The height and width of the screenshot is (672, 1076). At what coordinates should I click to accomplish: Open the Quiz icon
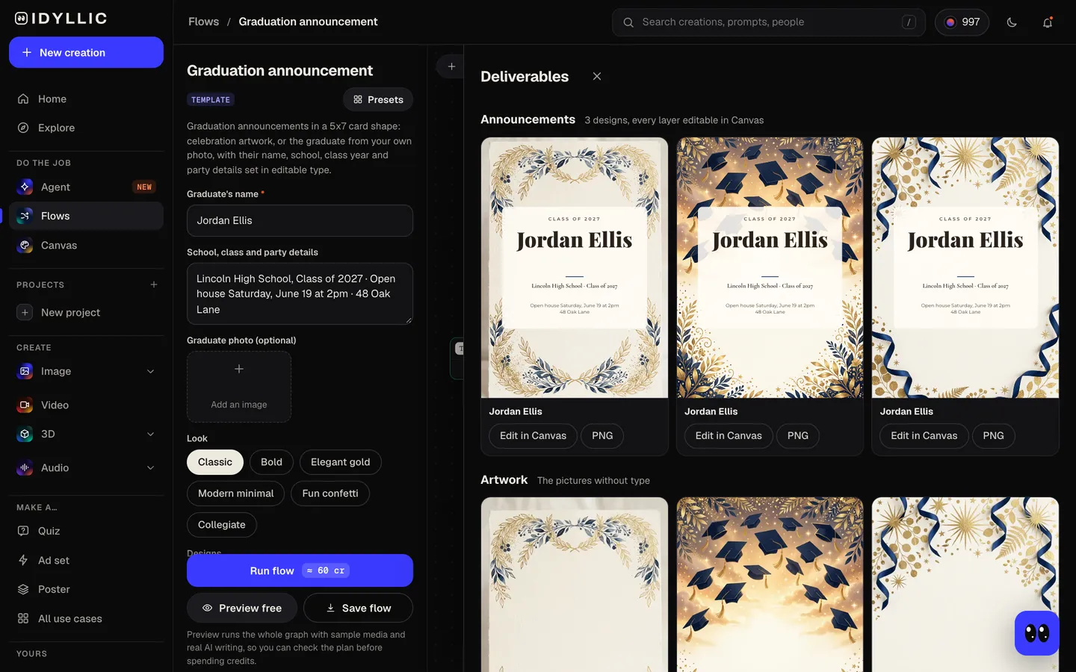[23, 531]
